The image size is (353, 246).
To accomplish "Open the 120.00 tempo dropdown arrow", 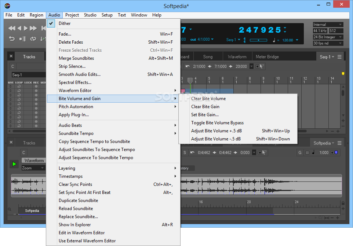I will pyautogui.click(x=297, y=40).
